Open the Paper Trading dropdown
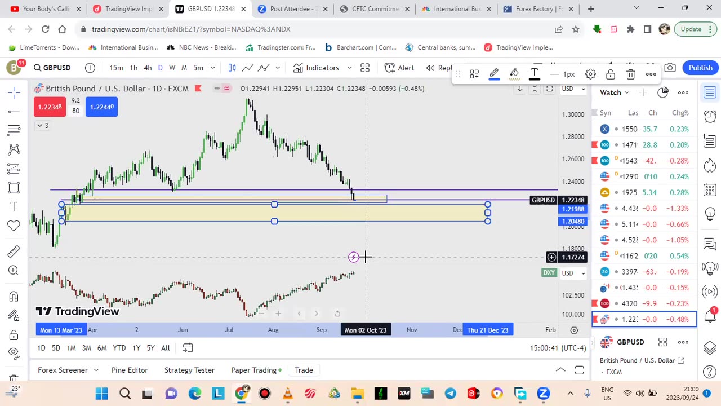The height and width of the screenshot is (406, 721). 257,370
